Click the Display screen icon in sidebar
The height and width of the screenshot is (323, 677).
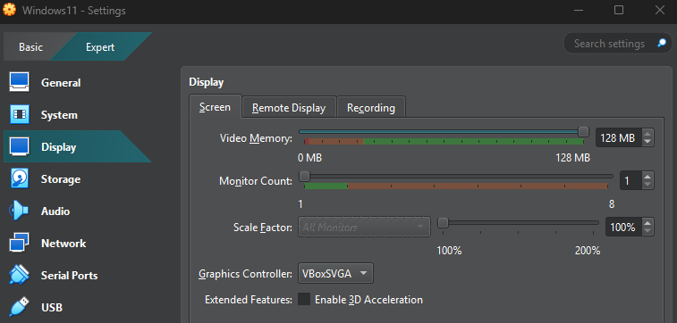(x=20, y=146)
